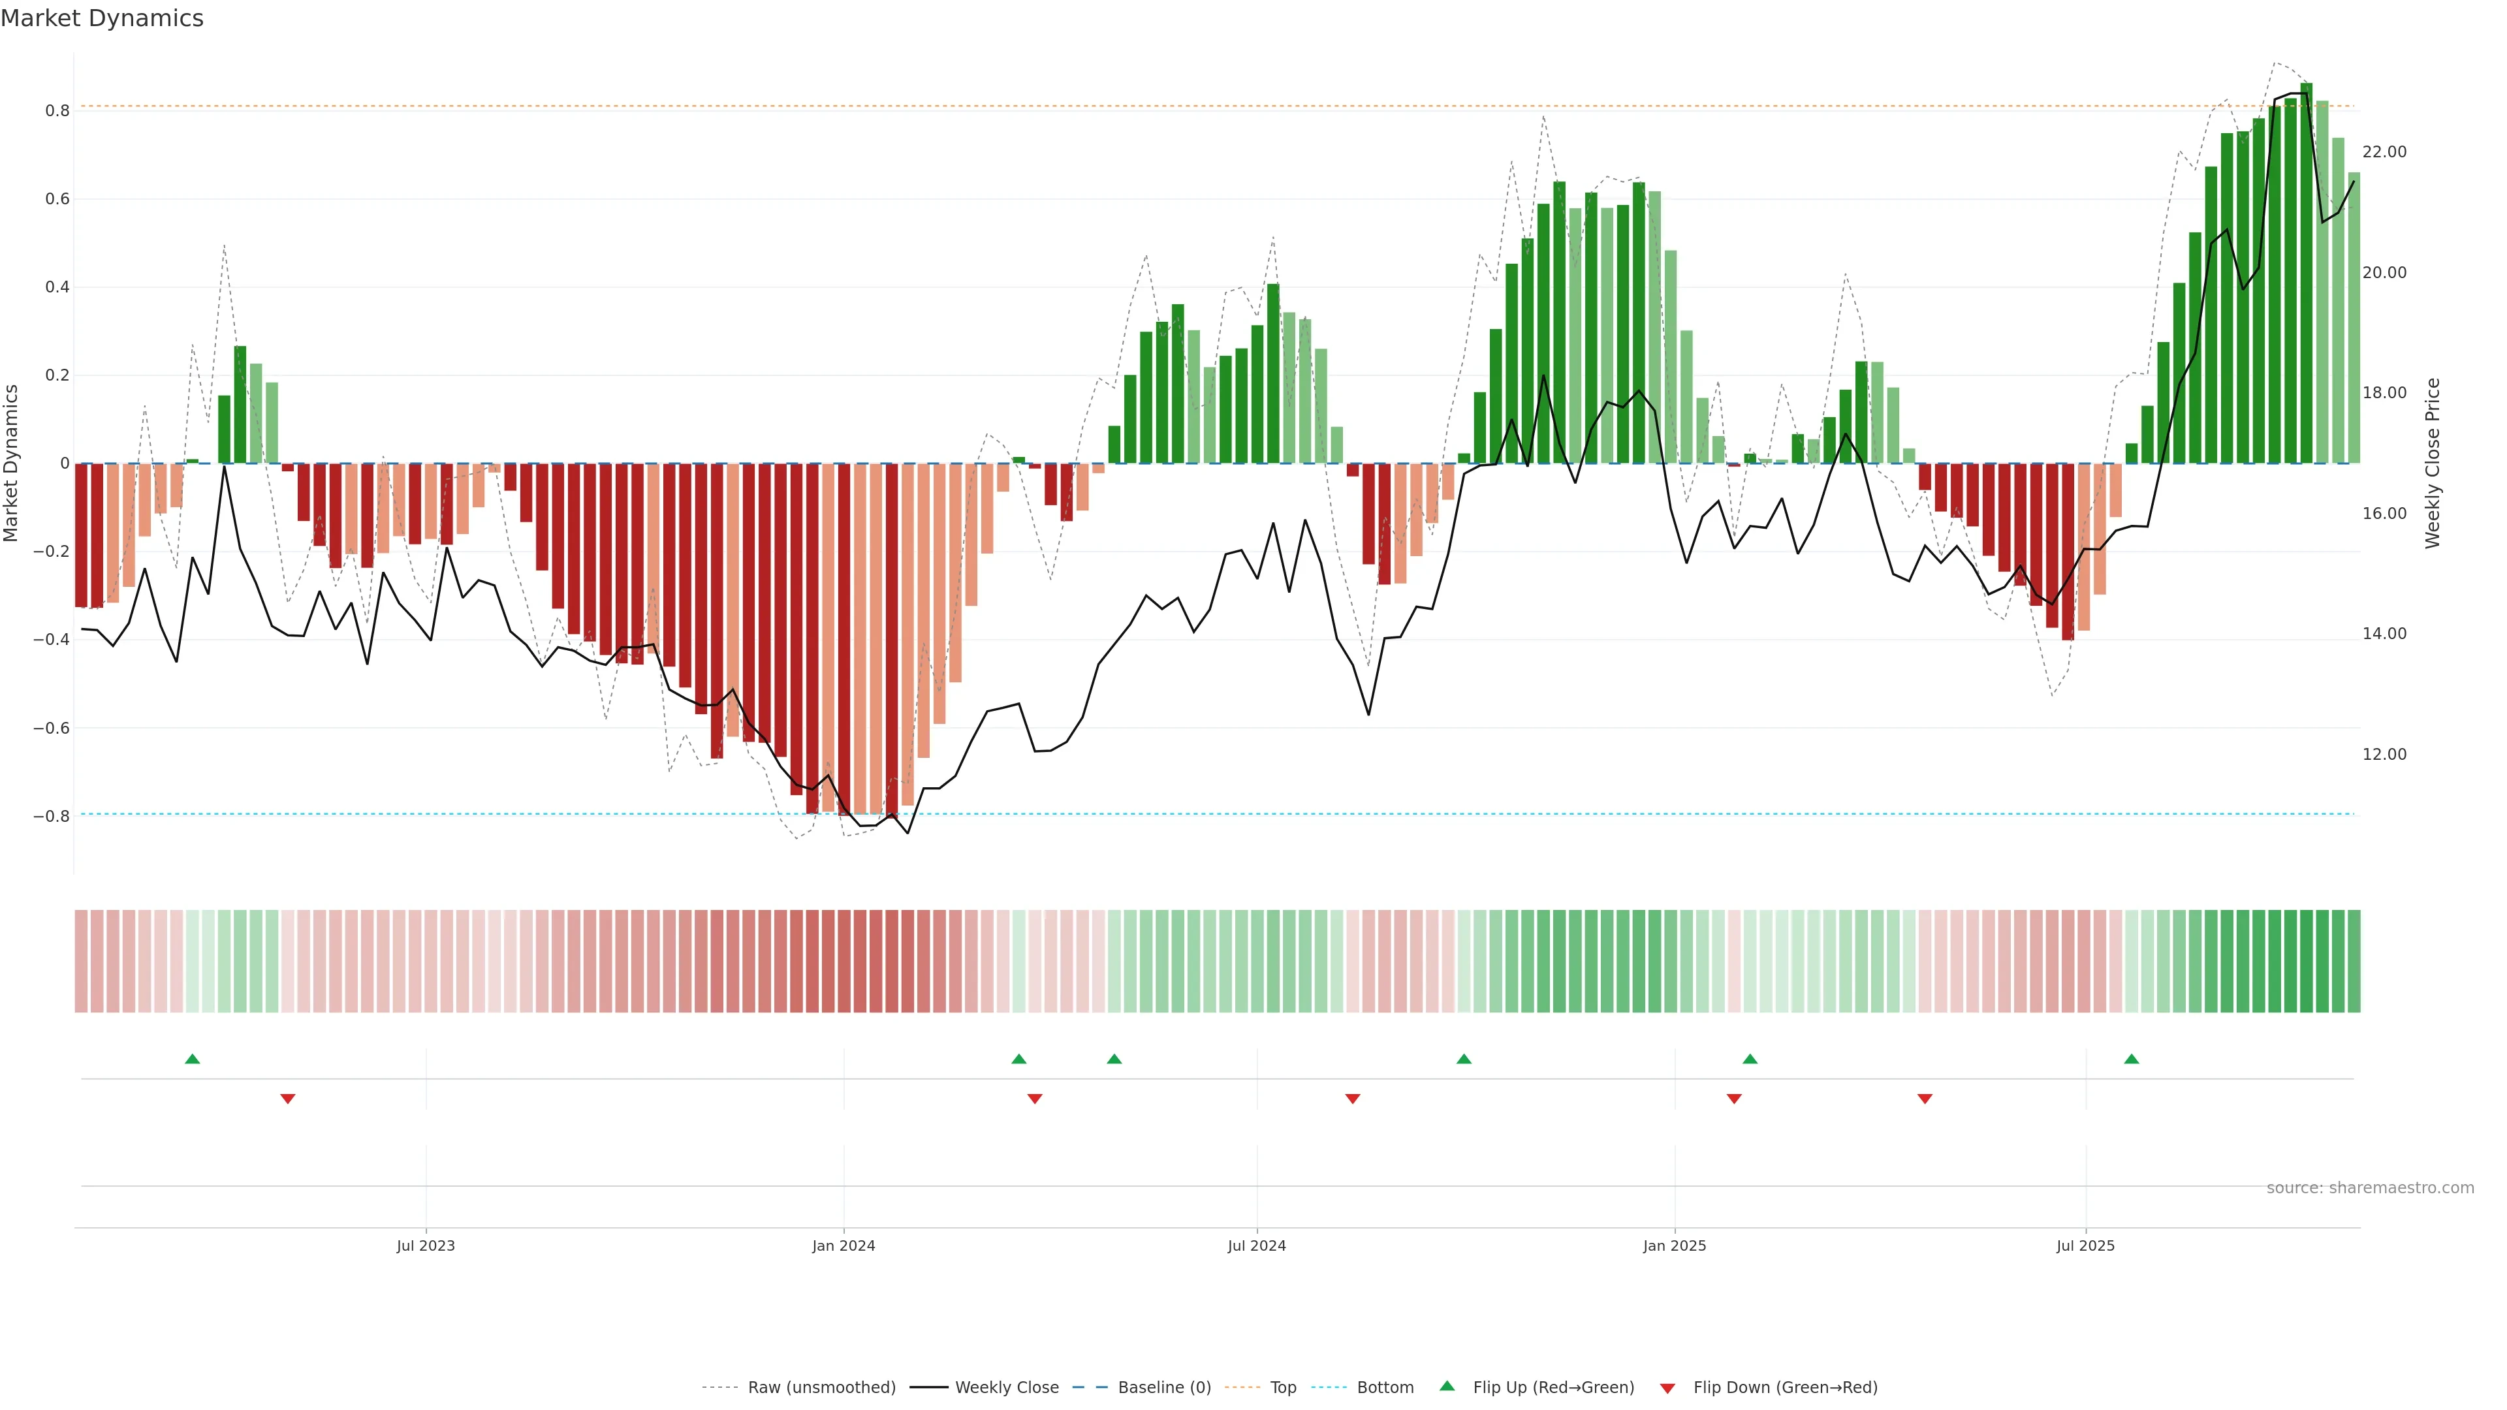Viewport: 2507px width, 1410px height.
Task: Toggle the Baseline (0) legend entry
Action: coord(1164,1388)
